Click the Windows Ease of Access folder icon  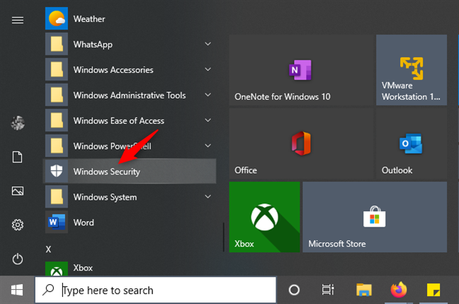click(x=57, y=120)
